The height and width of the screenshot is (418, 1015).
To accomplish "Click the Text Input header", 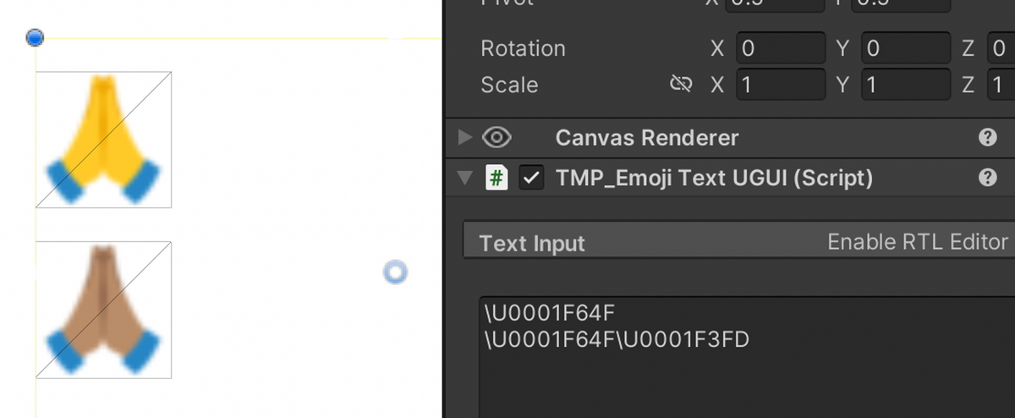I will (x=532, y=244).
